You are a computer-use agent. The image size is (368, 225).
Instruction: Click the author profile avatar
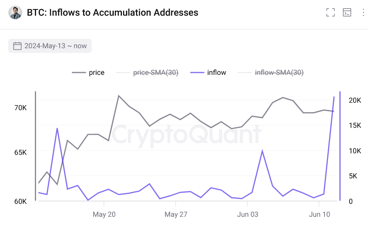[x=15, y=13]
